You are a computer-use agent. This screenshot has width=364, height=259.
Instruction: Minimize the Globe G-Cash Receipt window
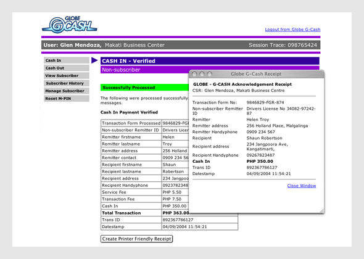point(202,74)
